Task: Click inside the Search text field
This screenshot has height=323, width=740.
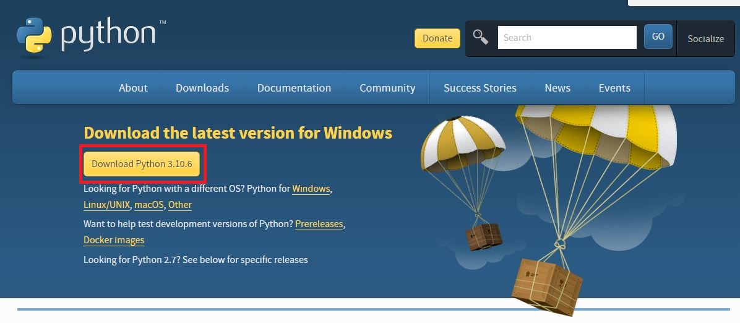Action: (x=567, y=38)
